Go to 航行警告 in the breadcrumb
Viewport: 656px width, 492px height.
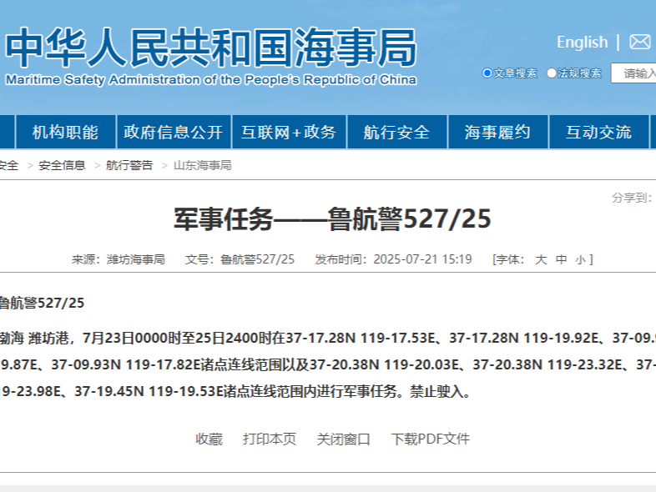coord(129,165)
